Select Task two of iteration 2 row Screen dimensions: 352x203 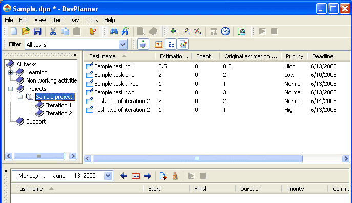coord(217,110)
